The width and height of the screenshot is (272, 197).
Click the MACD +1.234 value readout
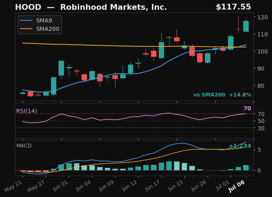pos(240,146)
